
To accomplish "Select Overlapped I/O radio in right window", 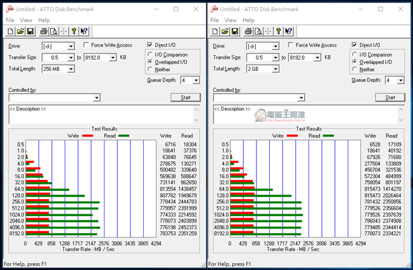I will 355,61.
